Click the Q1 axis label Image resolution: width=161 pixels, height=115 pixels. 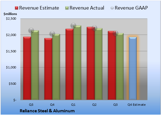coord(73,105)
